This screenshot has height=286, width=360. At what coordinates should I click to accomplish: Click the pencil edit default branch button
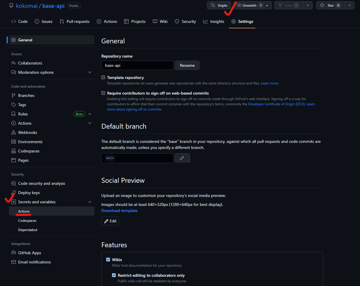182,158
